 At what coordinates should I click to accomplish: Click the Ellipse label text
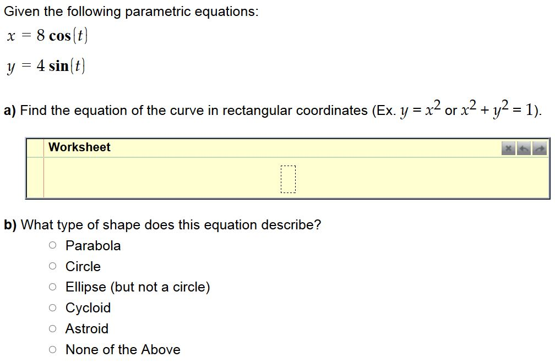coord(138,287)
